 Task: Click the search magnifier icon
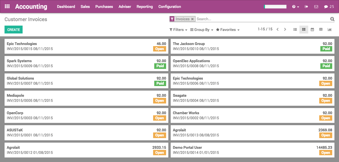(332, 19)
